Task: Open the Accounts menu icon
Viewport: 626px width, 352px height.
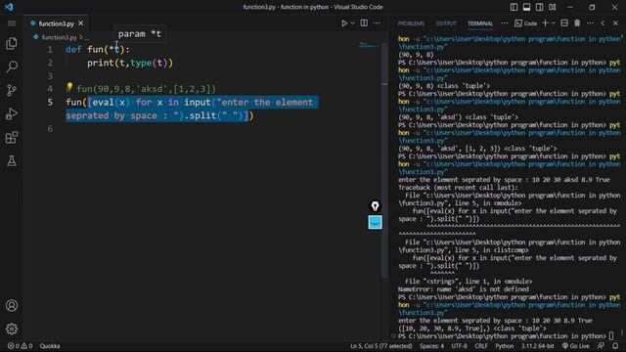Action: coord(12,305)
